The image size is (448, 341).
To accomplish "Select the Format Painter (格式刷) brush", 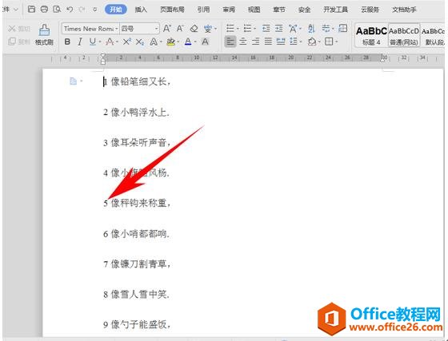I will 44,35.
